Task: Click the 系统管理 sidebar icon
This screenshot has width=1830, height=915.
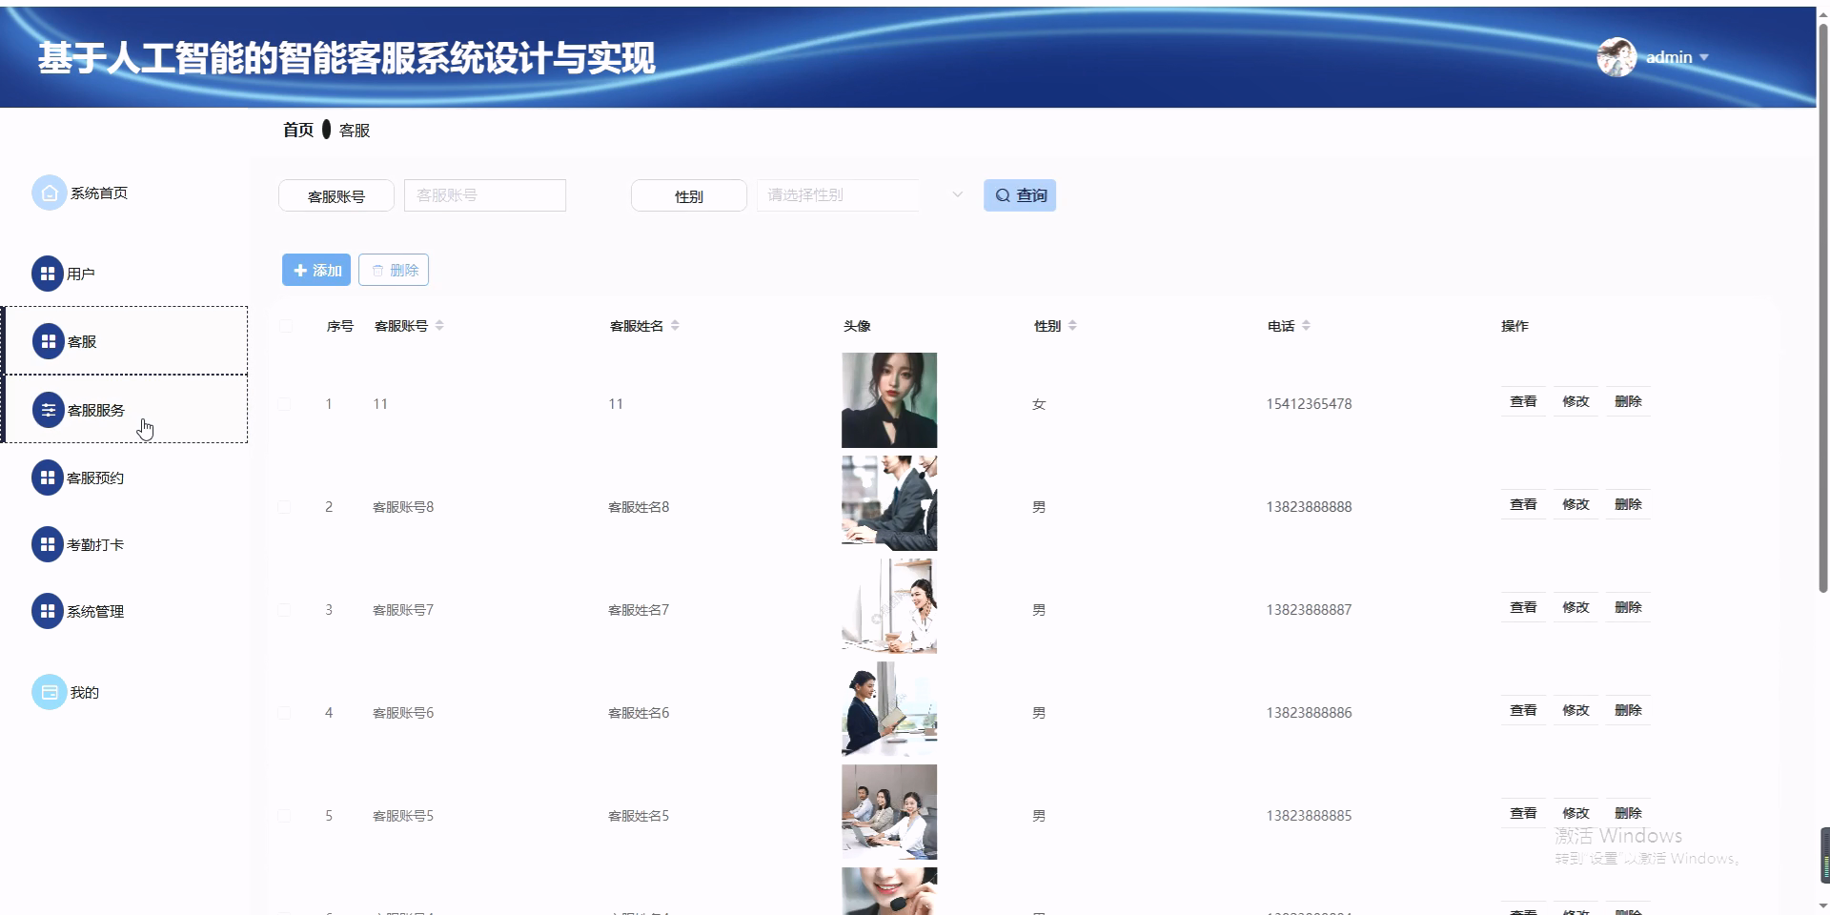Action: coord(48,611)
